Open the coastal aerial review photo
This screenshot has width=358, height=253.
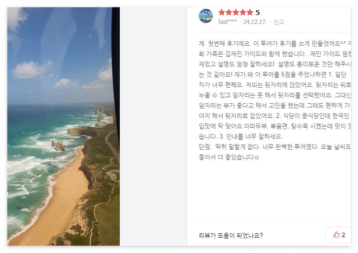pos(63,126)
